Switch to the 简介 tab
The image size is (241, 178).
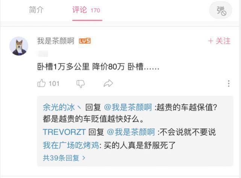click(36, 10)
